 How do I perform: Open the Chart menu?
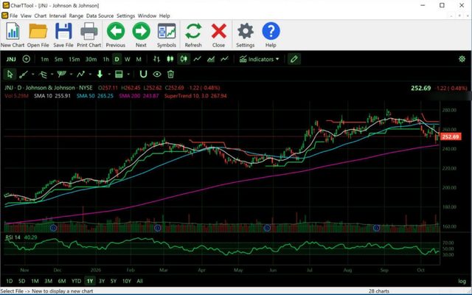[41, 15]
